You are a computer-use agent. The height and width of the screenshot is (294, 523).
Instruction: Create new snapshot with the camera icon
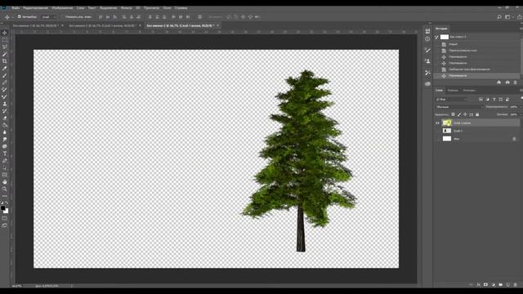point(507,82)
